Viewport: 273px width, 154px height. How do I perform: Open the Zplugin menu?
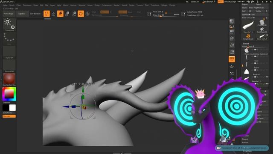click(x=164, y=5)
